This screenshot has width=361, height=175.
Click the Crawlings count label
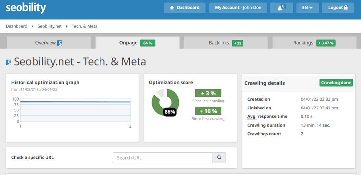coord(264,134)
